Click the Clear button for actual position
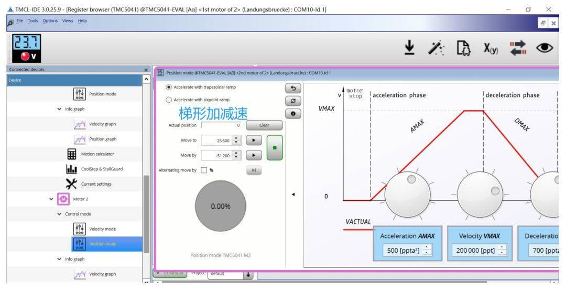566x291 pixels. pyautogui.click(x=264, y=125)
